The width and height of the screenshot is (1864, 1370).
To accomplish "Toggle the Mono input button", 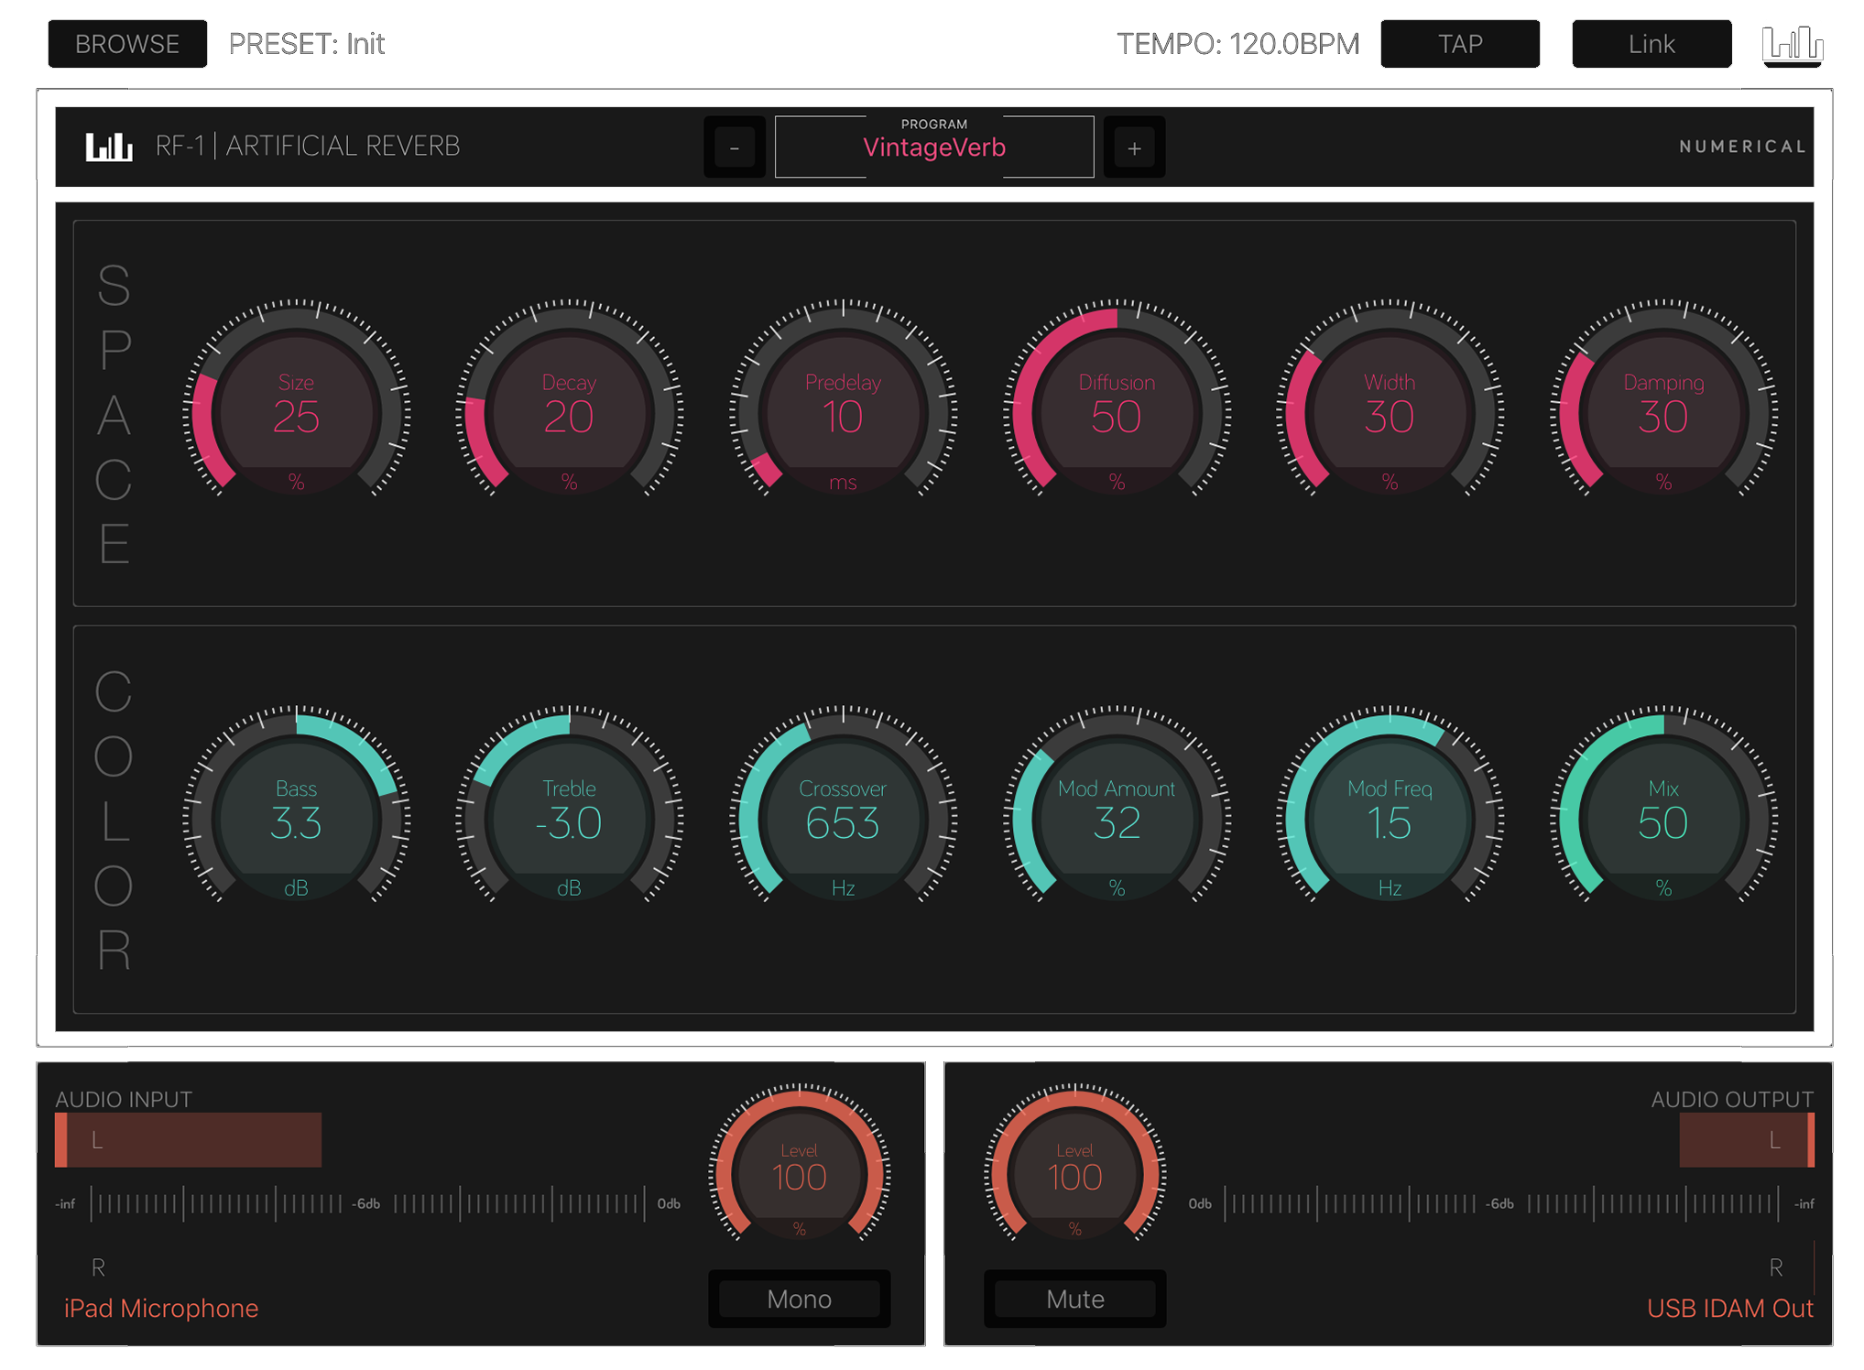I will tap(800, 1299).
